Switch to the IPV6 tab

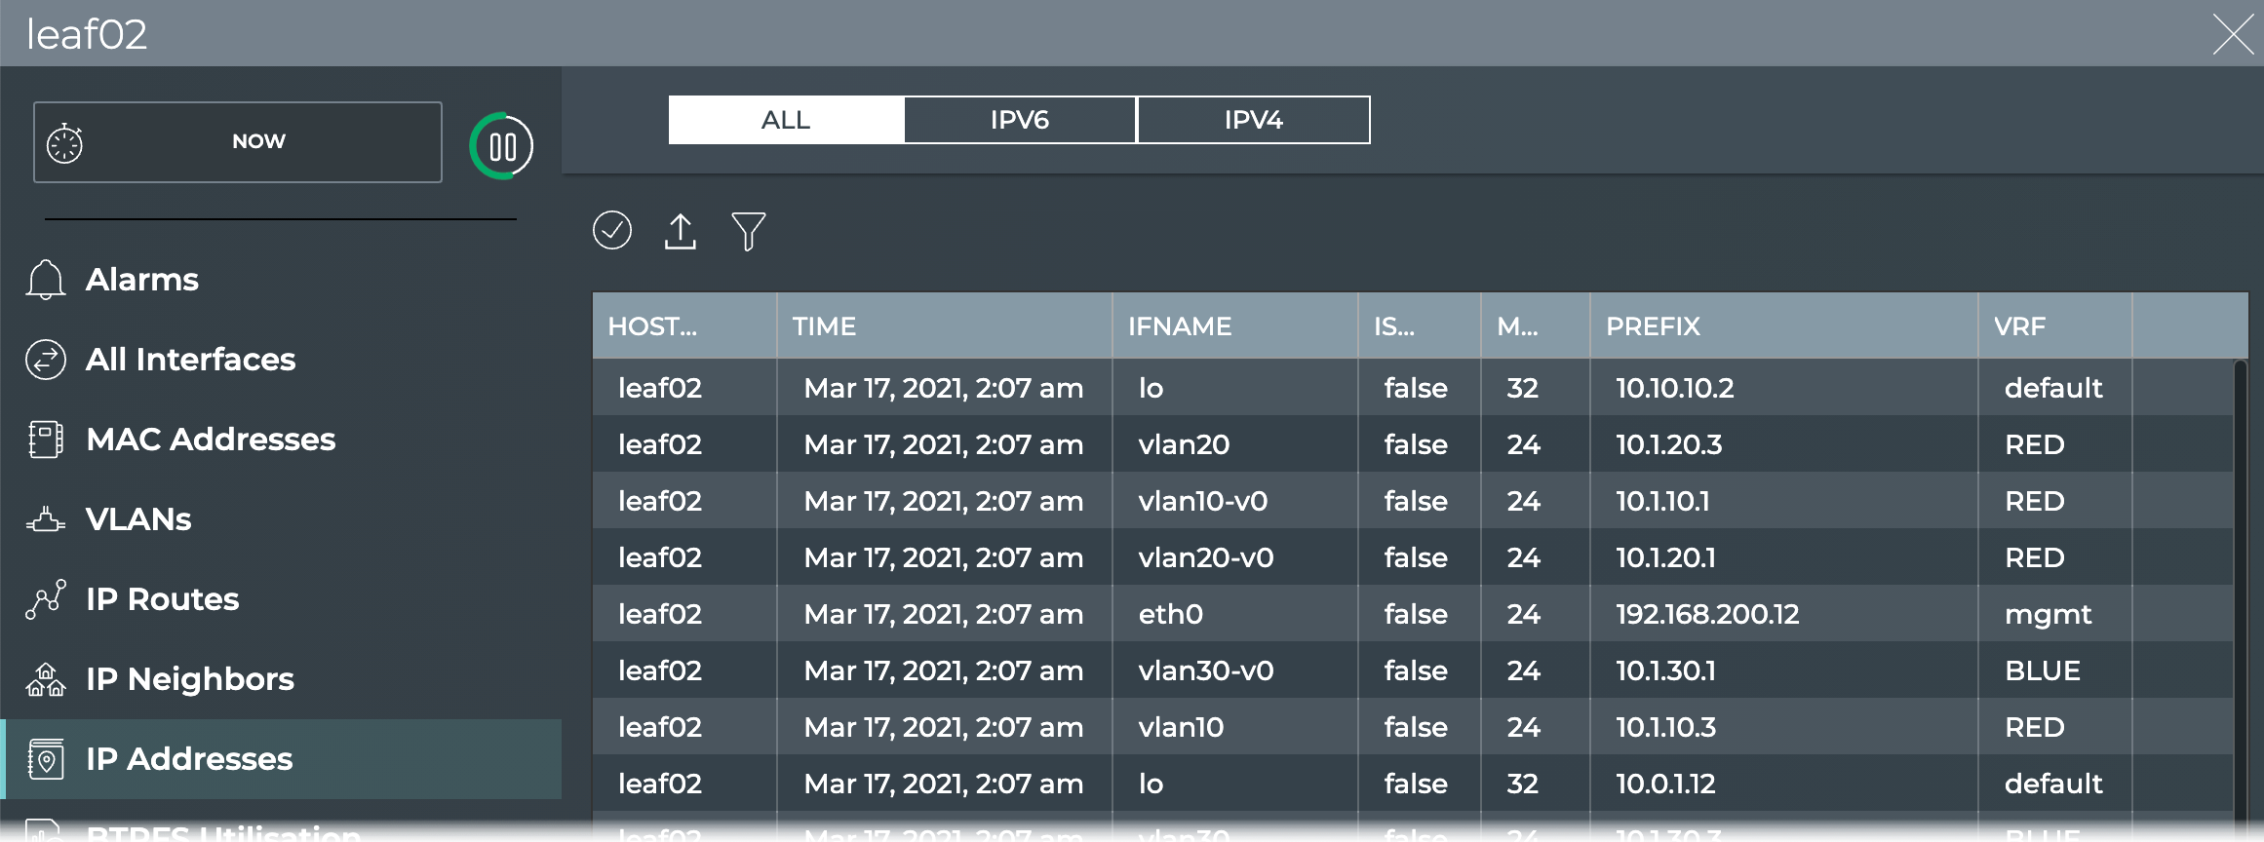1020,120
